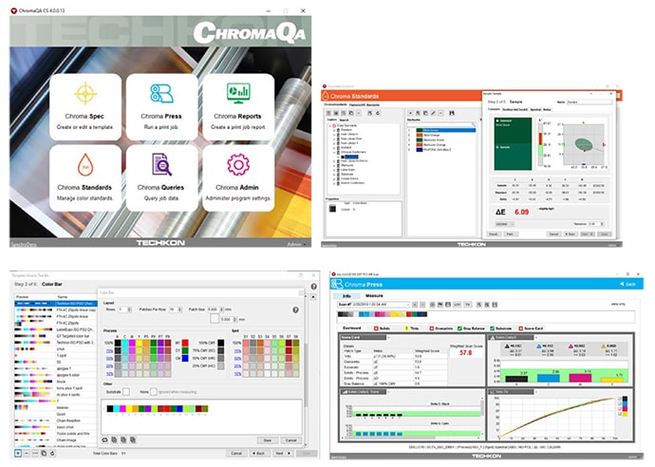This screenshot has width=655, height=467.
Task: Open Chroma Reports chart icon tile
Action: pos(237,105)
